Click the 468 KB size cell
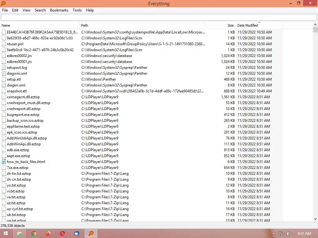This screenshot has width=318, height=238. click(x=229, y=79)
